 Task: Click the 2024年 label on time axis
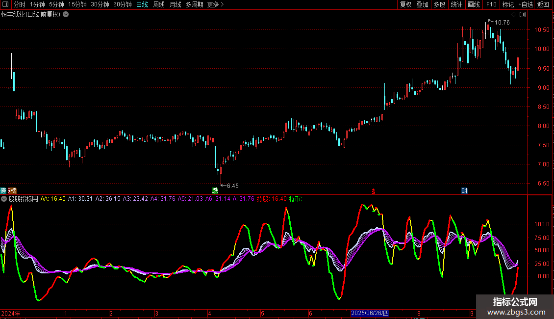(x=11, y=314)
